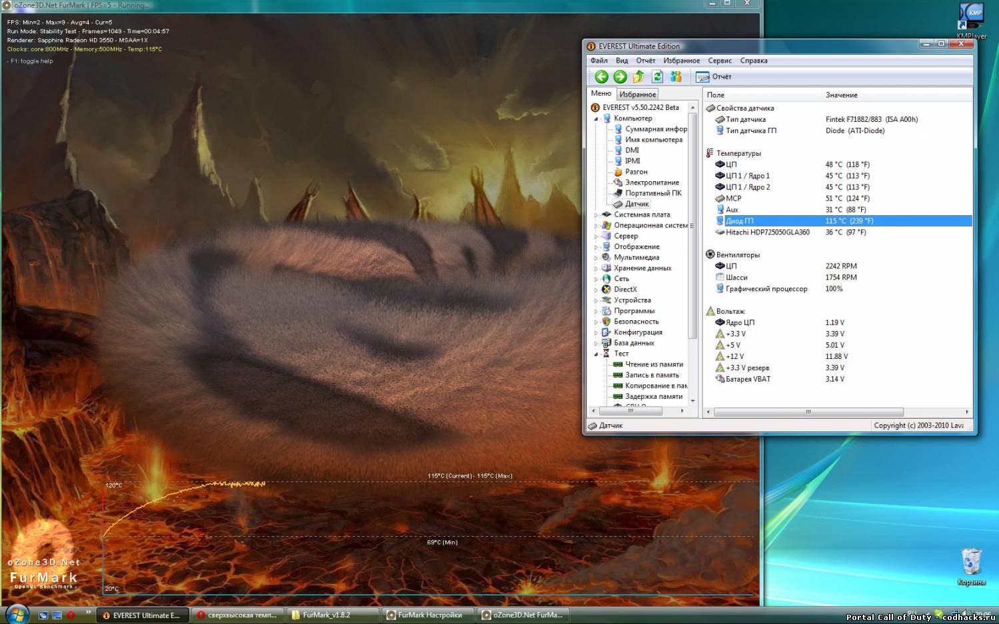
Task: Switch to the Избранное tab in sidebar
Action: [638, 95]
